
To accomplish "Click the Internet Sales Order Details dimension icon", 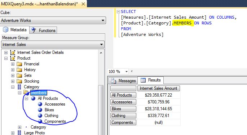I will point(13,52).
